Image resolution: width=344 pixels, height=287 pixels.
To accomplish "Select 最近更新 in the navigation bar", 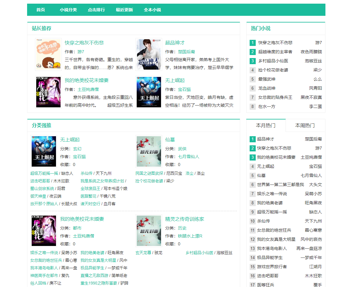I will [124, 10].
